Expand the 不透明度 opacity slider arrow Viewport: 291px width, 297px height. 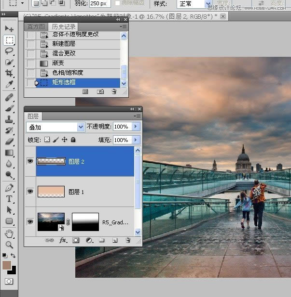coord(136,127)
